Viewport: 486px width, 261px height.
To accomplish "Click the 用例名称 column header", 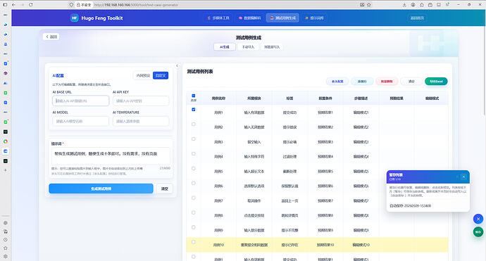I will click(218, 98).
